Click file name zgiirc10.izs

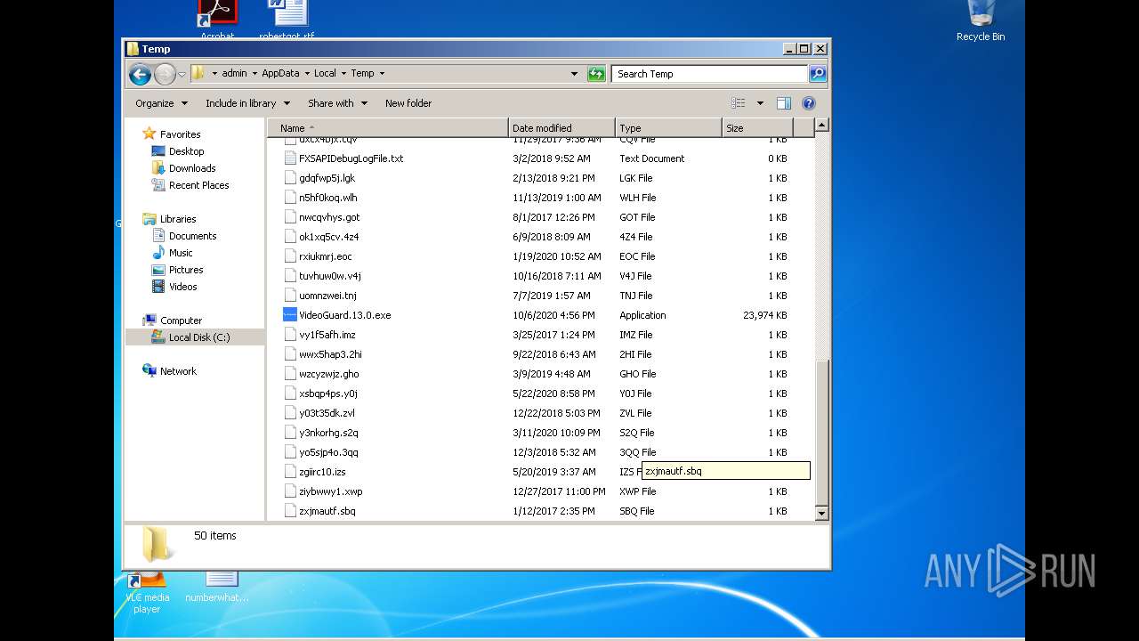click(322, 472)
